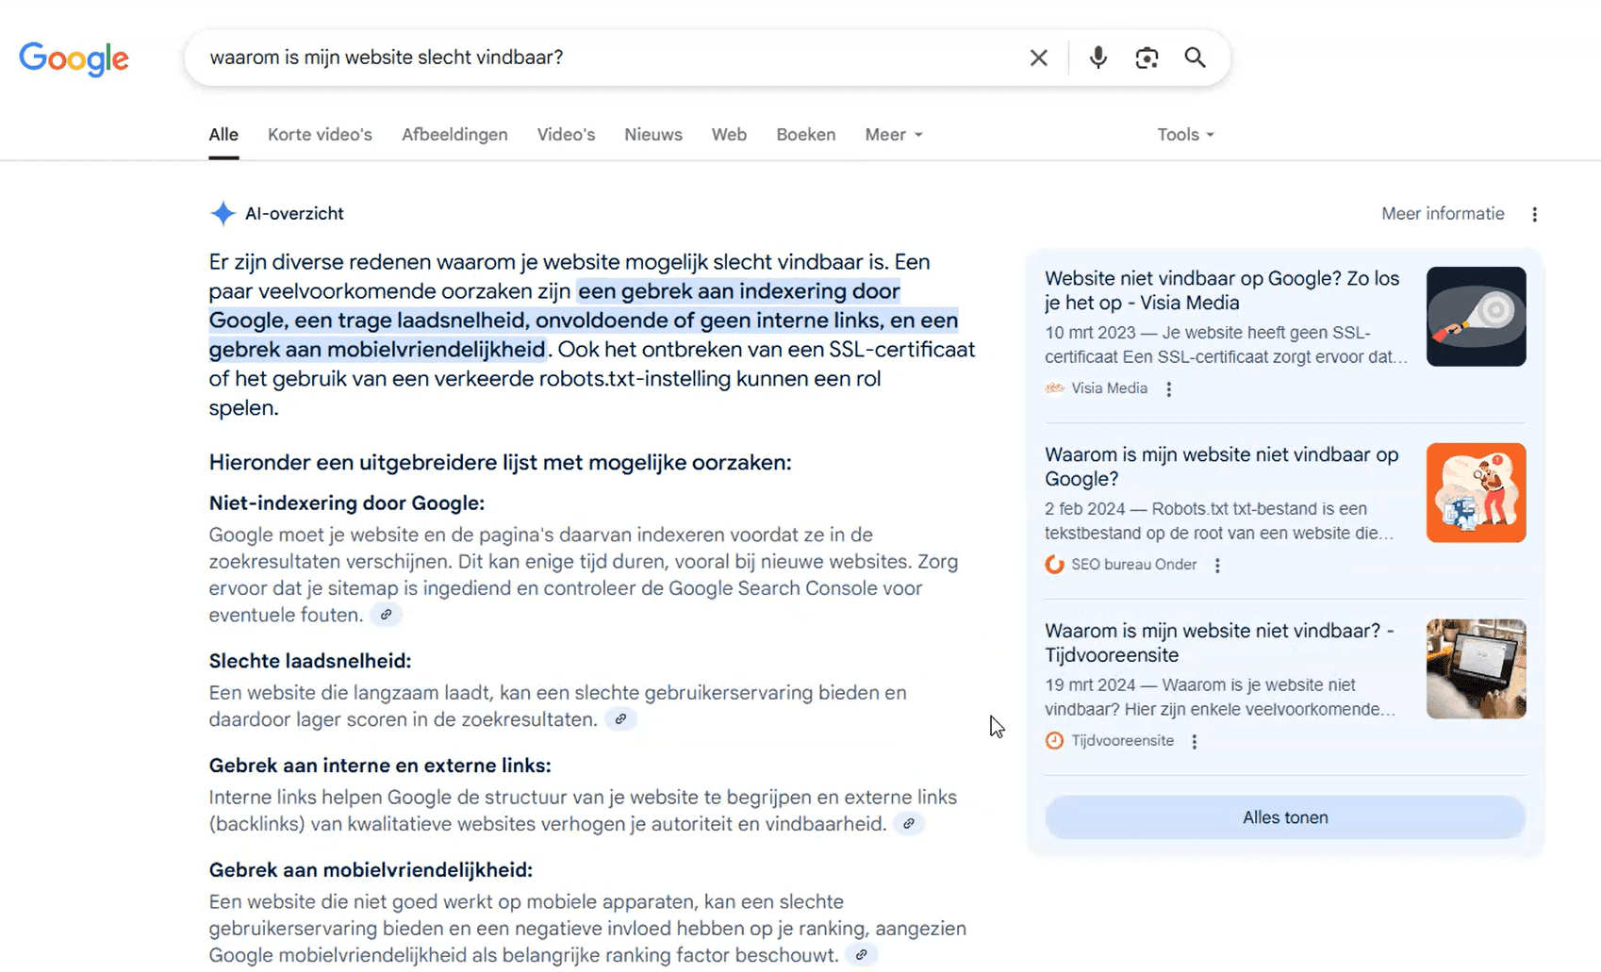Click inside the search query field
This screenshot has width=1601, height=972.
(x=603, y=58)
